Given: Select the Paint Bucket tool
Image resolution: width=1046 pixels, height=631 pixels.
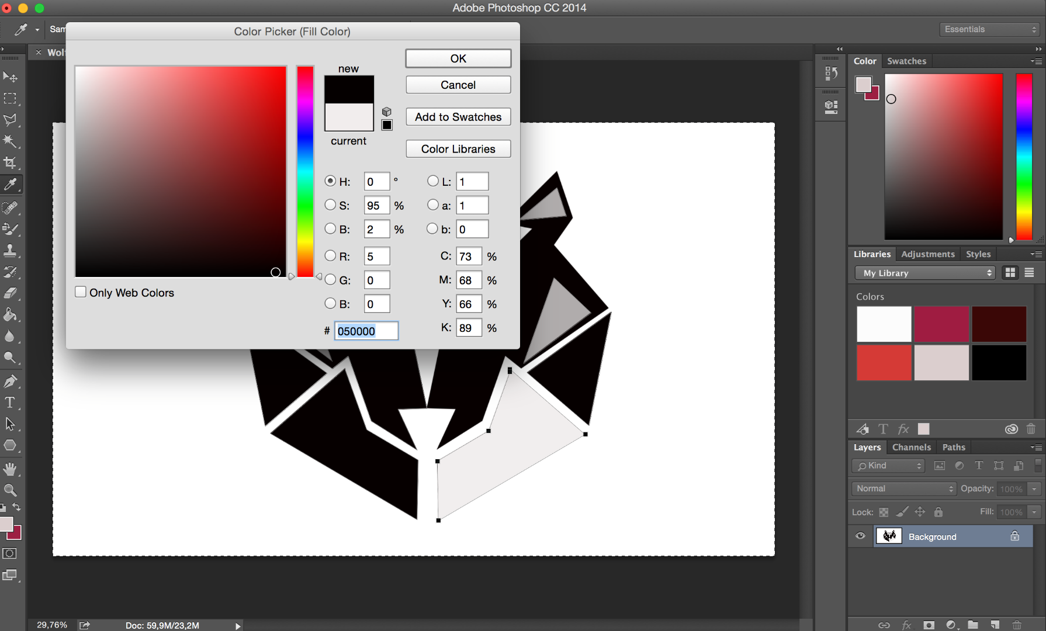Looking at the screenshot, I should tap(10, 315).
